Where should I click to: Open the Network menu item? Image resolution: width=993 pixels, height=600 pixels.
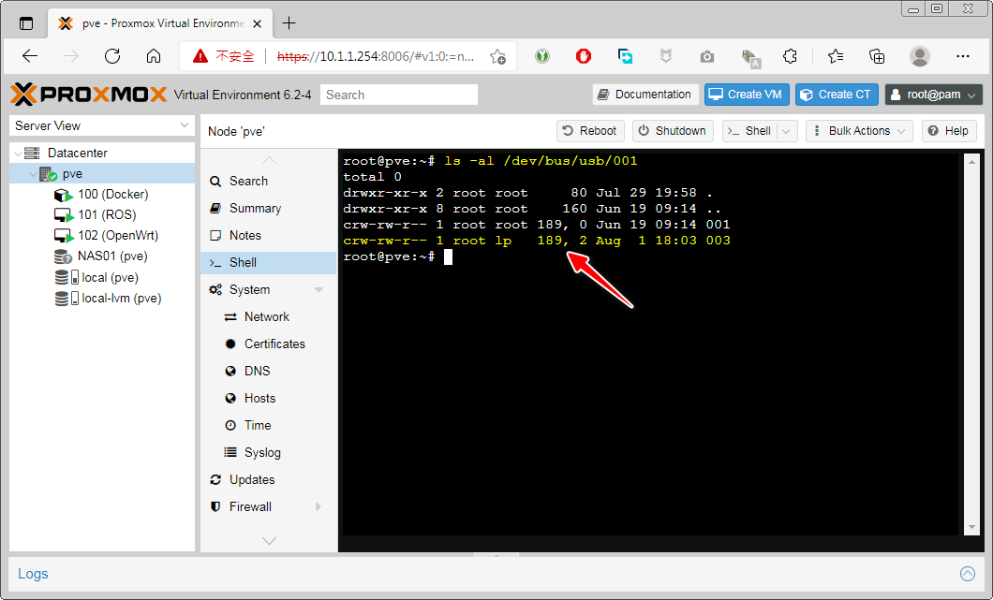266,317
